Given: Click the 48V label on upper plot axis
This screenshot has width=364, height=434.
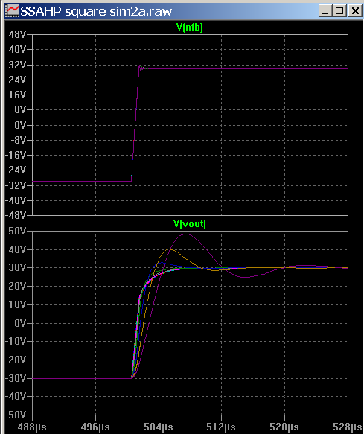Looking at the screenshot, I should tap(17, 34).
